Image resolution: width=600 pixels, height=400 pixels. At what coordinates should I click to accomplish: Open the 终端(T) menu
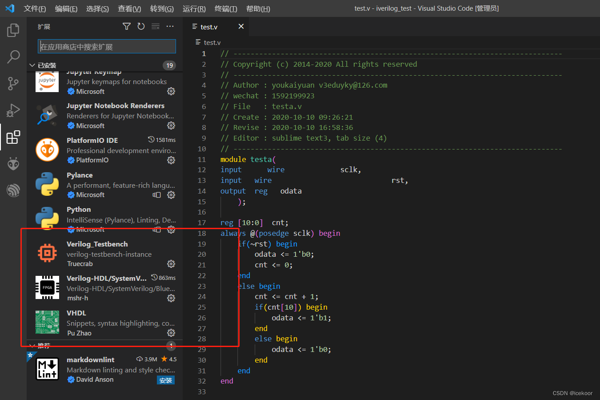coord(226,8)
